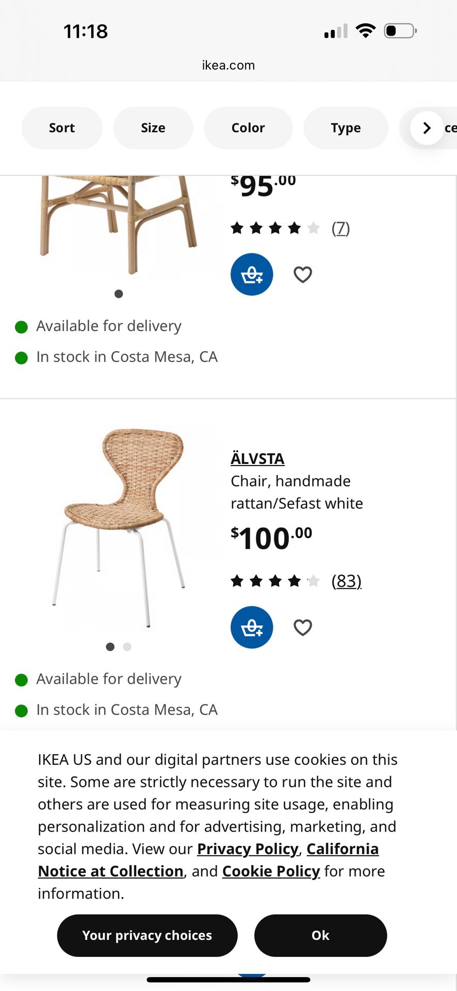Open the ÄLVSTA product page
The height and width of the screenshot is (991, 457).
pyautogui.click(x=257, y=458)
